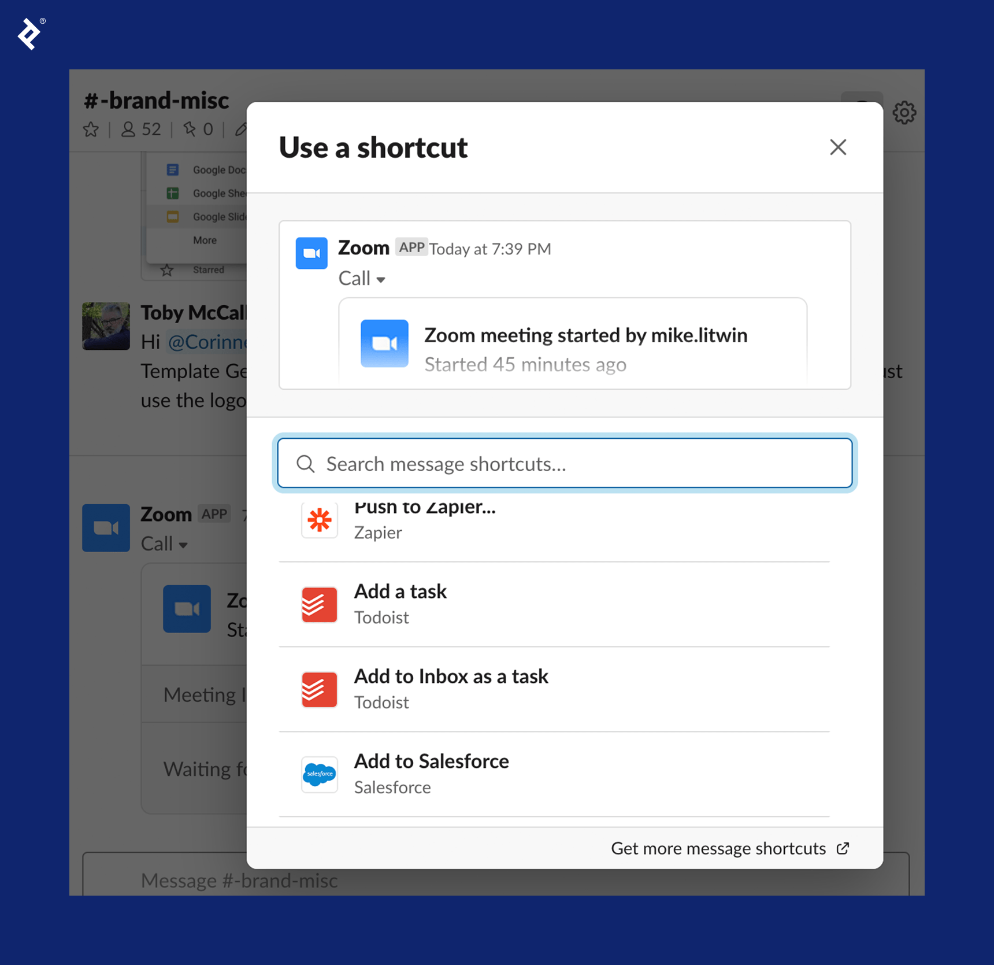Click the APP badge beside Zoom in dialog
The image size is (994, 965).
click(411, 247)
